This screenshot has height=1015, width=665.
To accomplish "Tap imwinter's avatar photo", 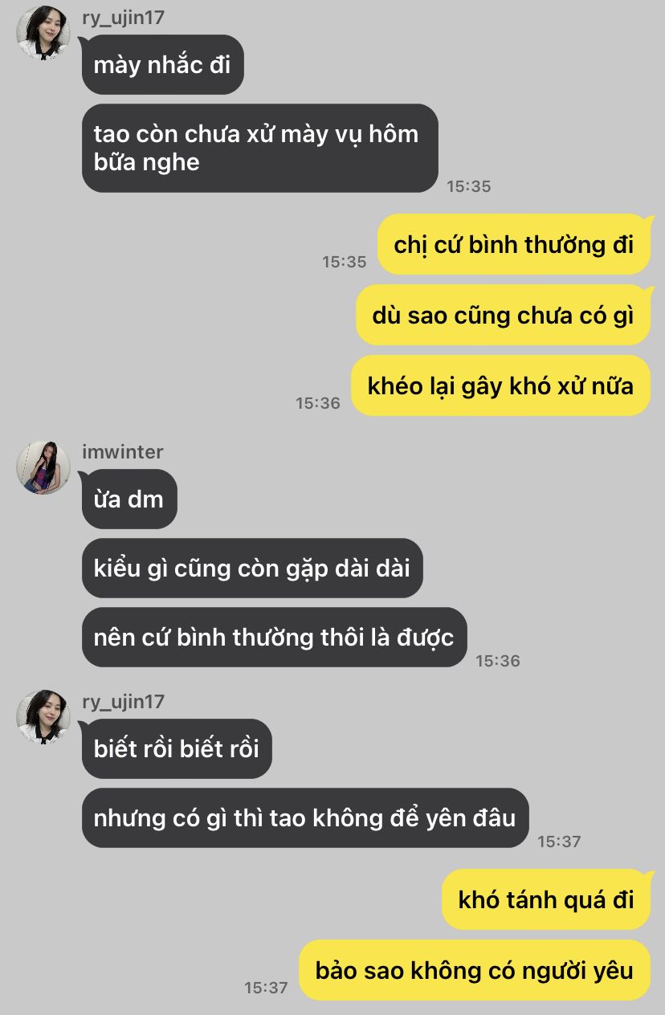I will tap(43, 467).
